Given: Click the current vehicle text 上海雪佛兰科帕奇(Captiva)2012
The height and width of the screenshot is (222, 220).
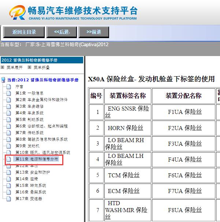Looking at the screenshot, I should [75, 45].
